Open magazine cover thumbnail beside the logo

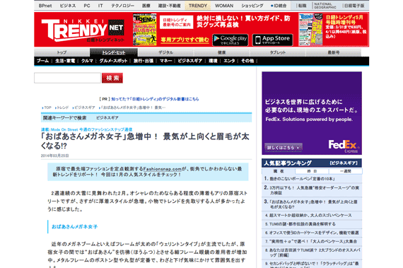[144, 29]
